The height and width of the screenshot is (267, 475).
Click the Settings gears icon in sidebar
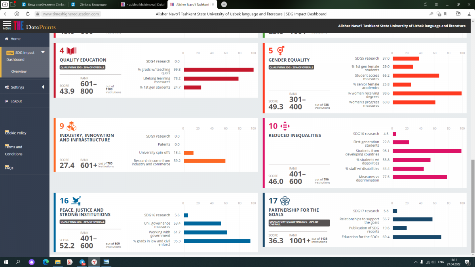click(7, 87)
